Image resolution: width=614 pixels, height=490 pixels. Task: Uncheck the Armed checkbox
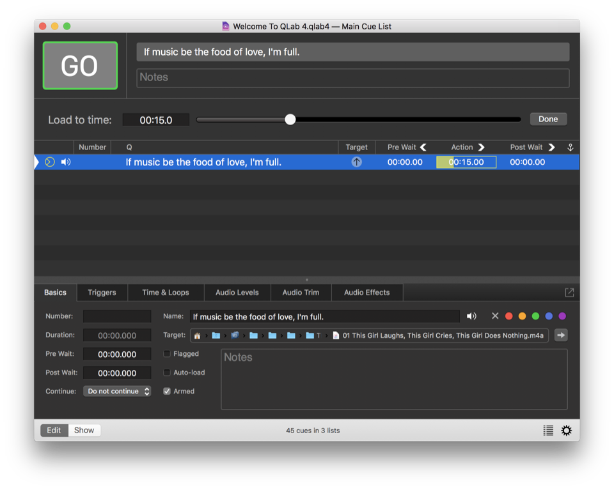click(x=167, y=392)
